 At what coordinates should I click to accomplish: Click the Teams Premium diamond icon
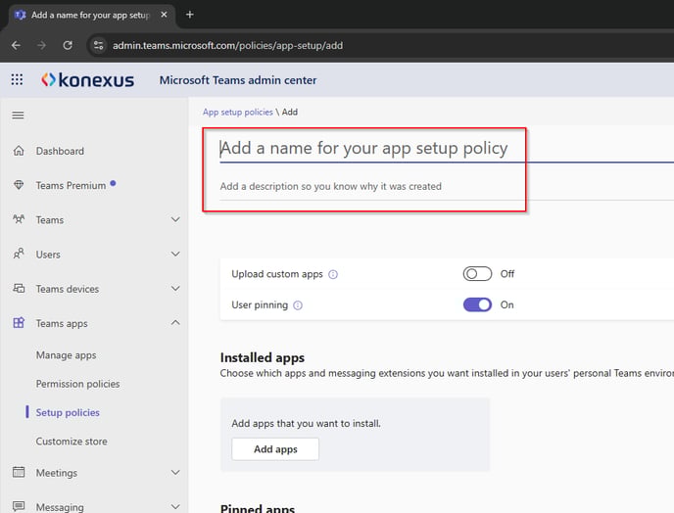[19, 185]
